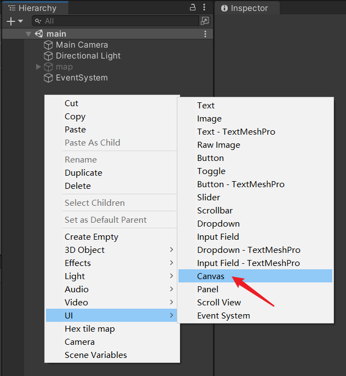Click the Hierarchy panel lock icon
Viewport: 346px width, 376px height.
pos(193,8)
